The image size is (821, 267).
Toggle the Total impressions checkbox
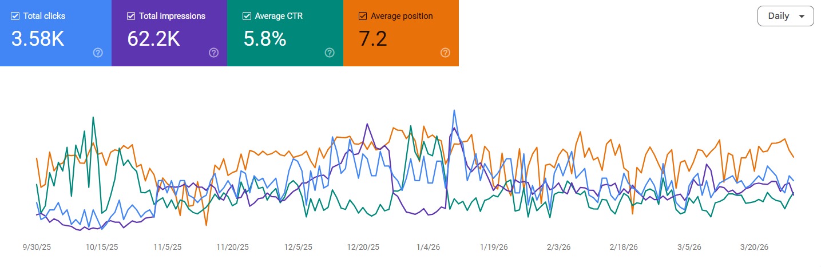[x=131, y=16]
